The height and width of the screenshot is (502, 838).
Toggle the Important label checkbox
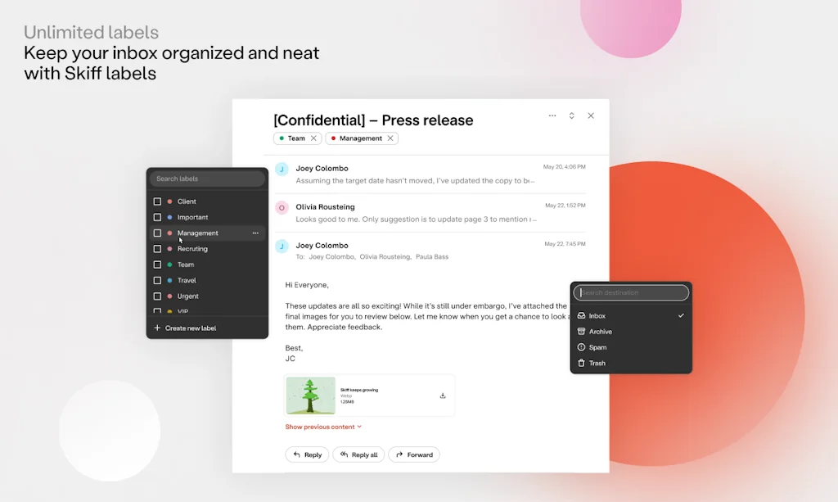pos(157,217)
